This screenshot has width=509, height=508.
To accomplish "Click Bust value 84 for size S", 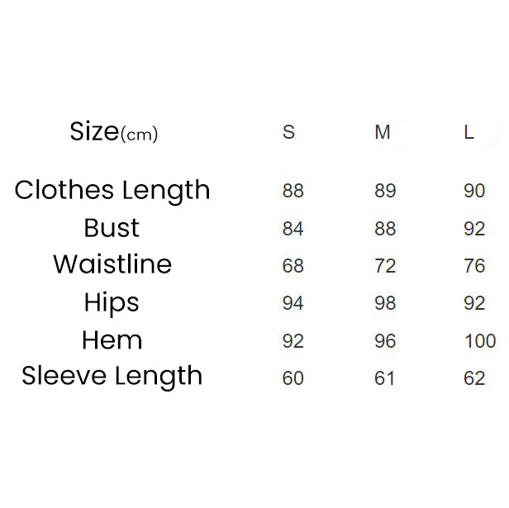I will 293,229.
